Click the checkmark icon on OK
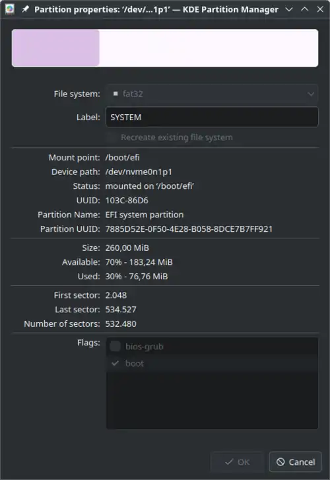Viewport: 330px width, 480px height. pos(229,462)
